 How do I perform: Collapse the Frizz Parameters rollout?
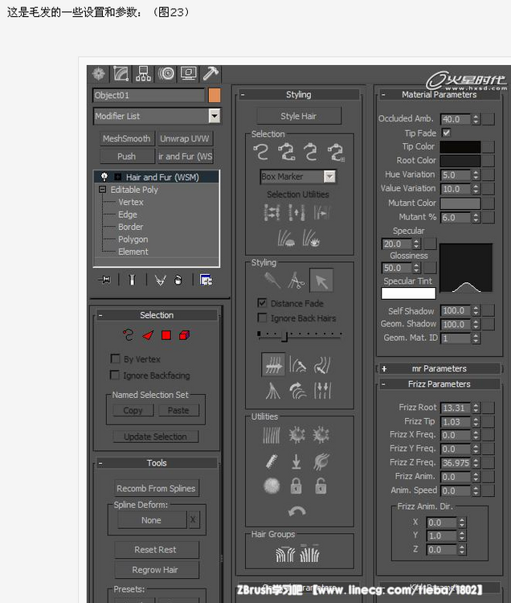tap(439, 384)
